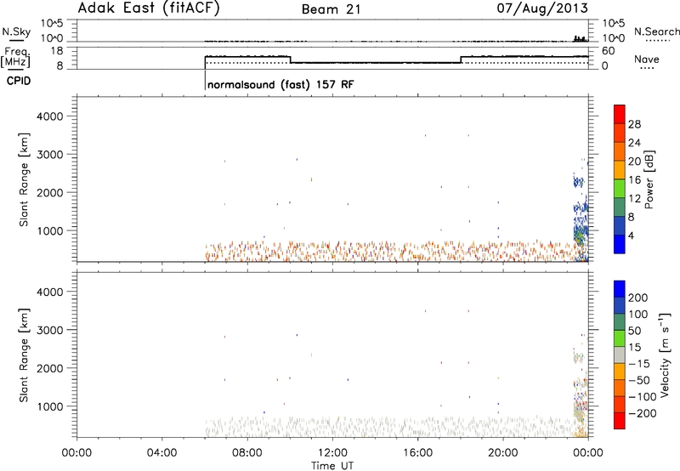This screenshot has height=471, width=680.
Task: Click the Slant Range label of the velocity panel
Action: [24, 355]
